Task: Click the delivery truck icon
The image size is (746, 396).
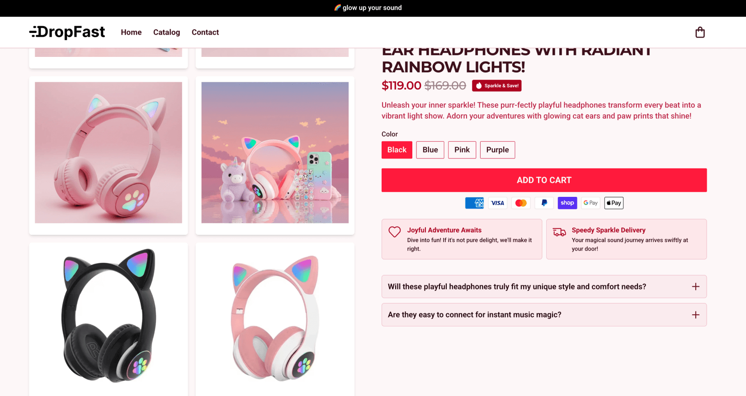Action: tap(559, 232)
